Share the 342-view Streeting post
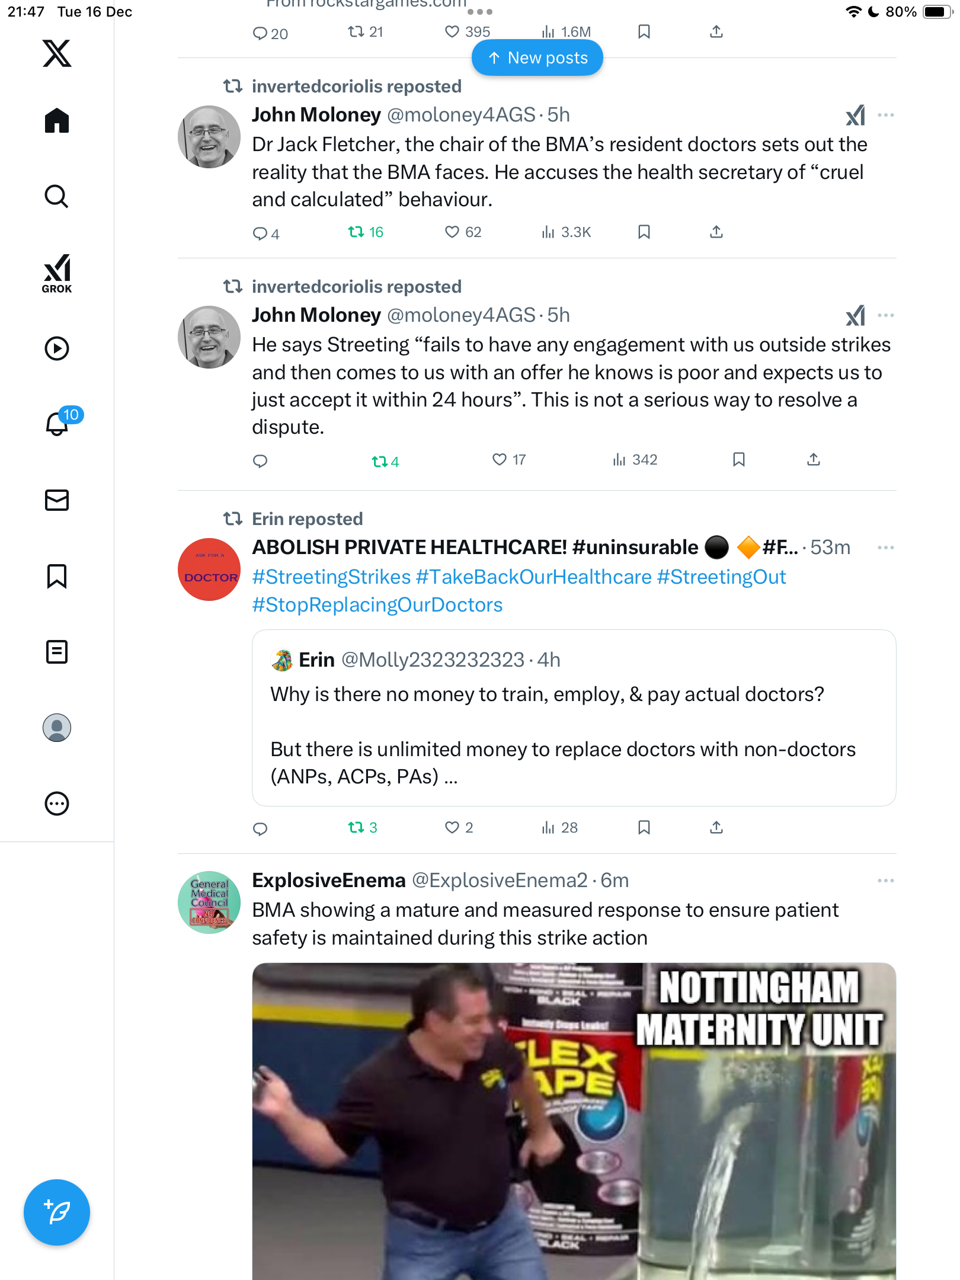The height and width of the screenshot is (1280, 960). (x=814, y=460)
